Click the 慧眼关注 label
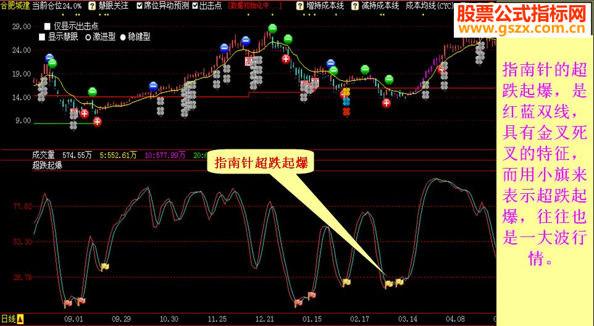This screenshot has height=326, width=594. 113,6
